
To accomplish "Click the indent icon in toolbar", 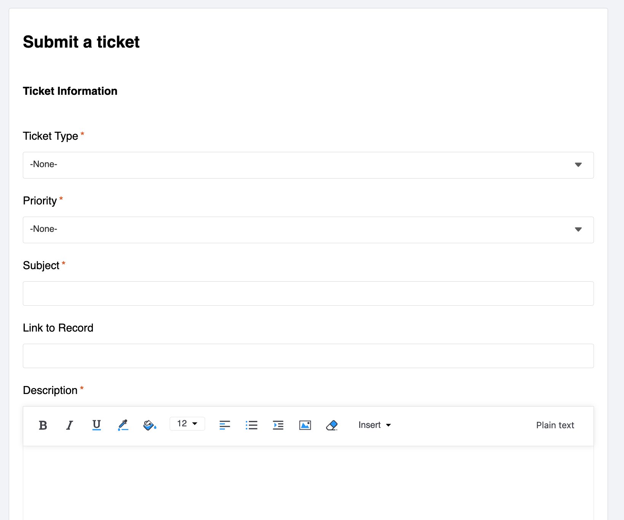I will [x=278, y=425].
